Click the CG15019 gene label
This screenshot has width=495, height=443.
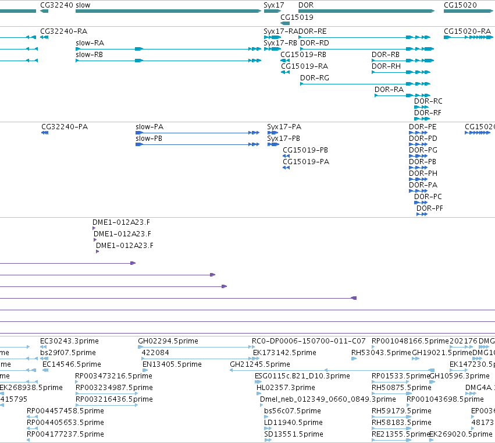pyautogui.click(x=297, y=17)
